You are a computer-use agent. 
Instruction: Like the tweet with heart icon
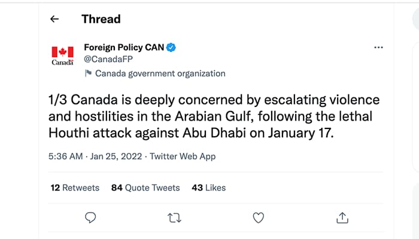click(x=259, y=217)
